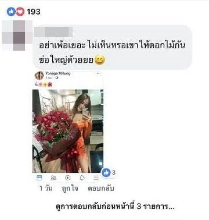View the girl with red bouquet photo

pyautogui.click(x=68, y=131)
